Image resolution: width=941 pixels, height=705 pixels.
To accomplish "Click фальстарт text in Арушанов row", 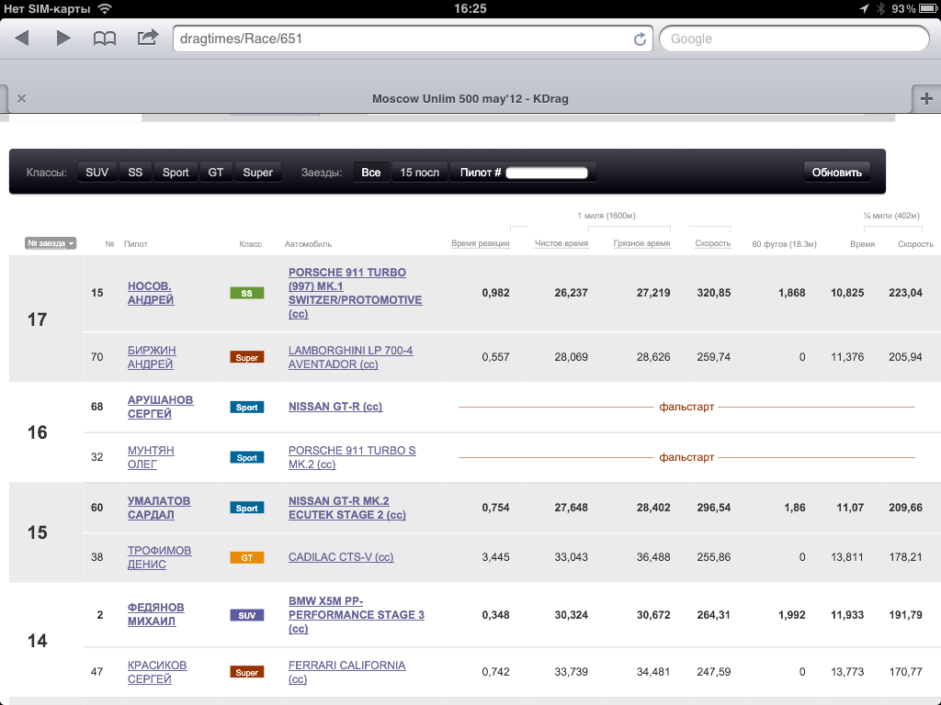I will [686, 407].
